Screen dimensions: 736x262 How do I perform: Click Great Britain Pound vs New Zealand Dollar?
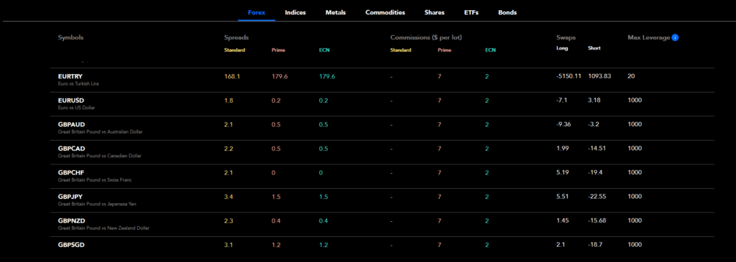click(x=103, y=228)
